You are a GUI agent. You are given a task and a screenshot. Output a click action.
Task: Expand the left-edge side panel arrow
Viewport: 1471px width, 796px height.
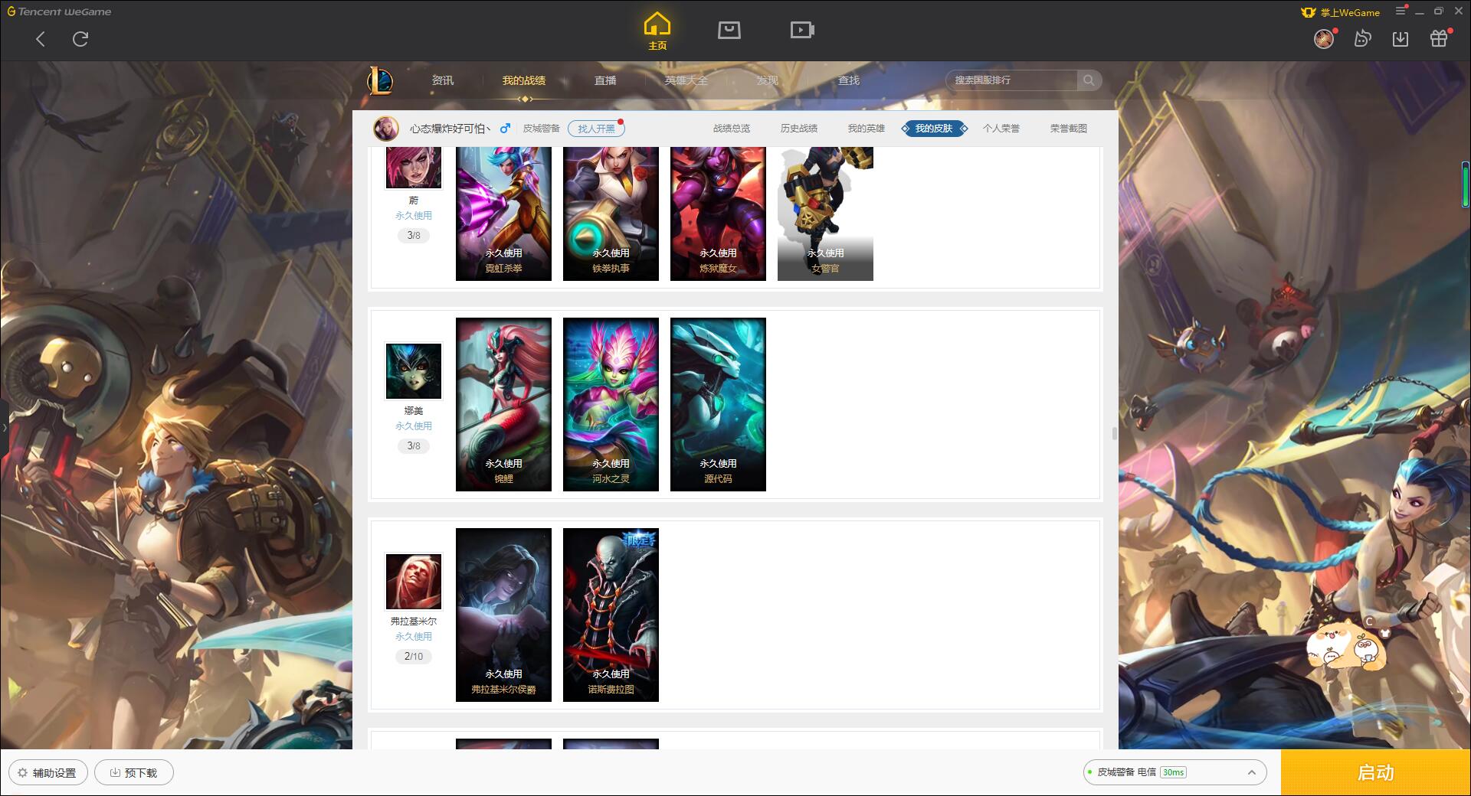[x=4, y=427]
